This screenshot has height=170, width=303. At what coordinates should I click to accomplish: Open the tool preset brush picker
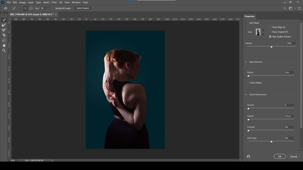[14, 8]
